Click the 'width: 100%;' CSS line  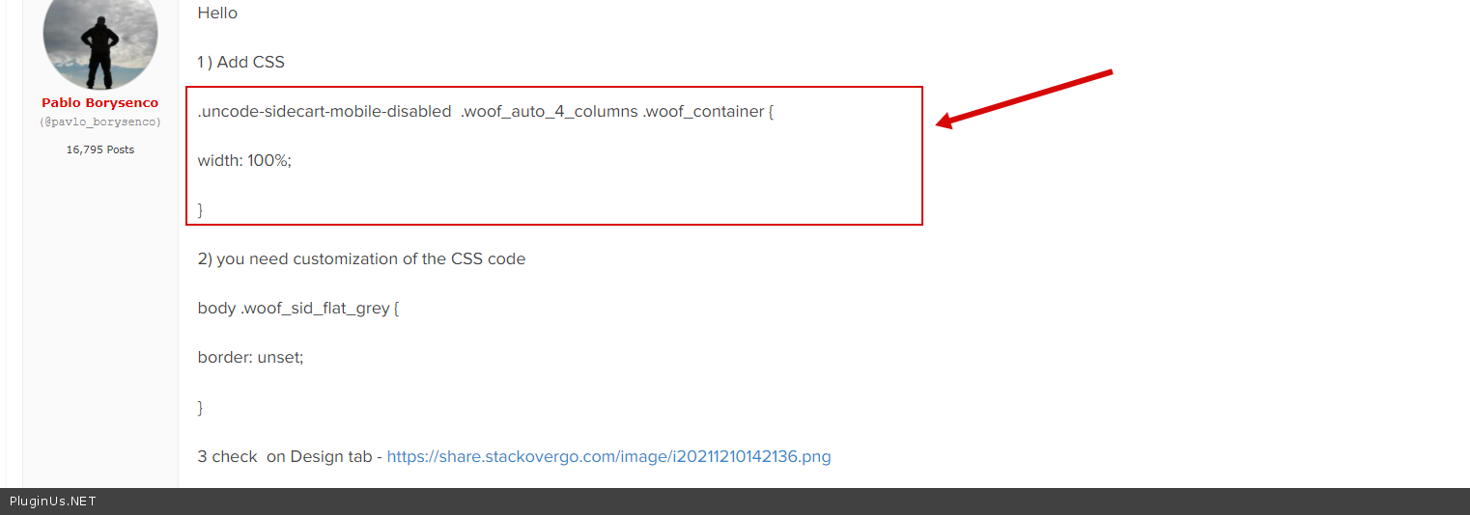click(244, 161)
